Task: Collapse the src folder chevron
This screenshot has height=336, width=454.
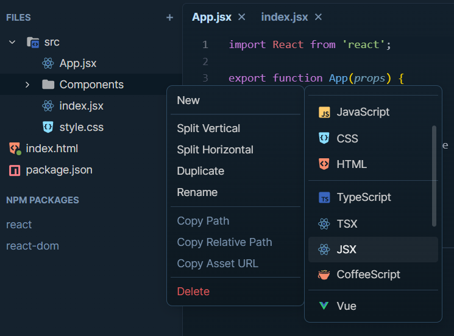Action: point(12,42)
